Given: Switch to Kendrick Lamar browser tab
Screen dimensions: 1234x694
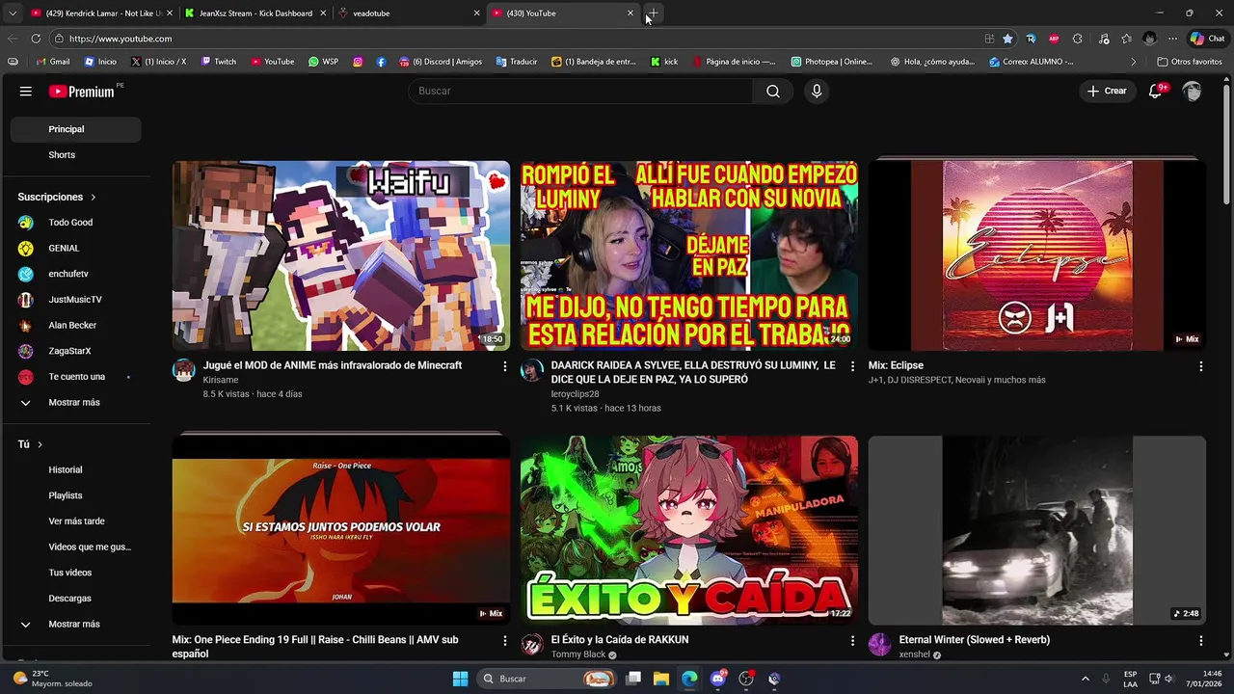Looking at the screenshot, I should [x=101, y=13].
